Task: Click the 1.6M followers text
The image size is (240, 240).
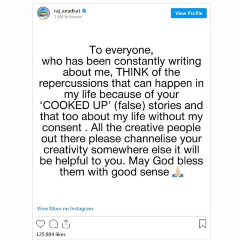Action: [68, 17]
